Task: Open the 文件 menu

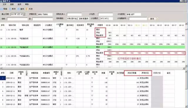Action: click(x=4, y=4)
